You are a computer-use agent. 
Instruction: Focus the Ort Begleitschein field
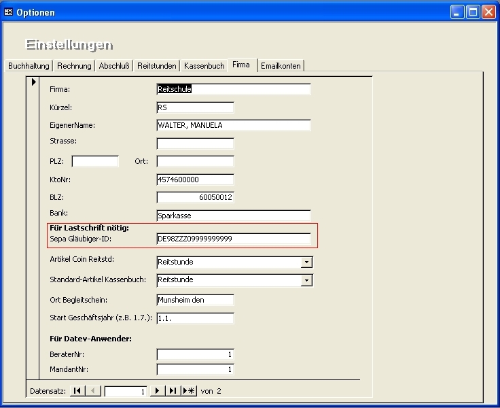click(x=195, y=300)
